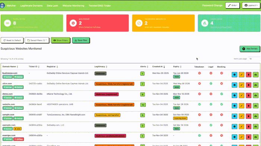Open the Data Leak section
The width and height of the screenshot is (261, 146).
[53, 6]
